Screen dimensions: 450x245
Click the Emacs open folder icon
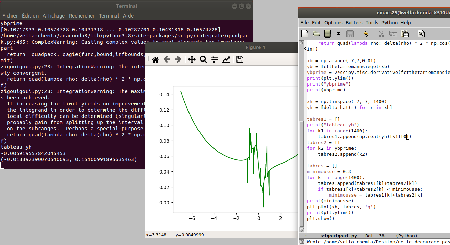pyautogui.click(x=316, y=34)
